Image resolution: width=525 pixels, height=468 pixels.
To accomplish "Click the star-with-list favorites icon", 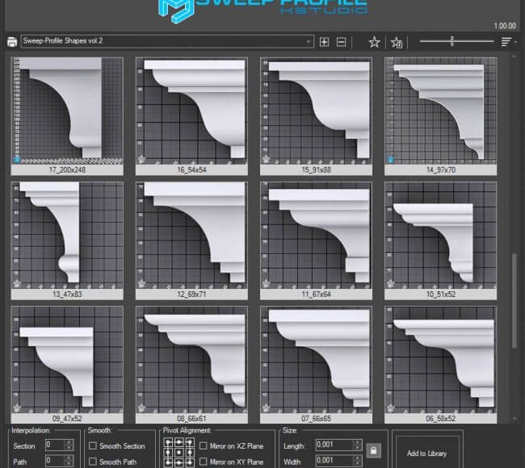I will [397, 42].
